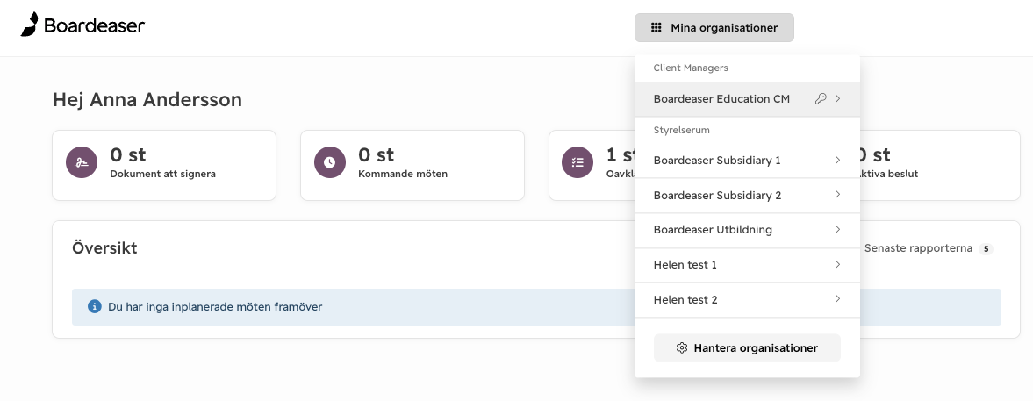
Task: Click the Översikt heading
Action: point(104,248)
